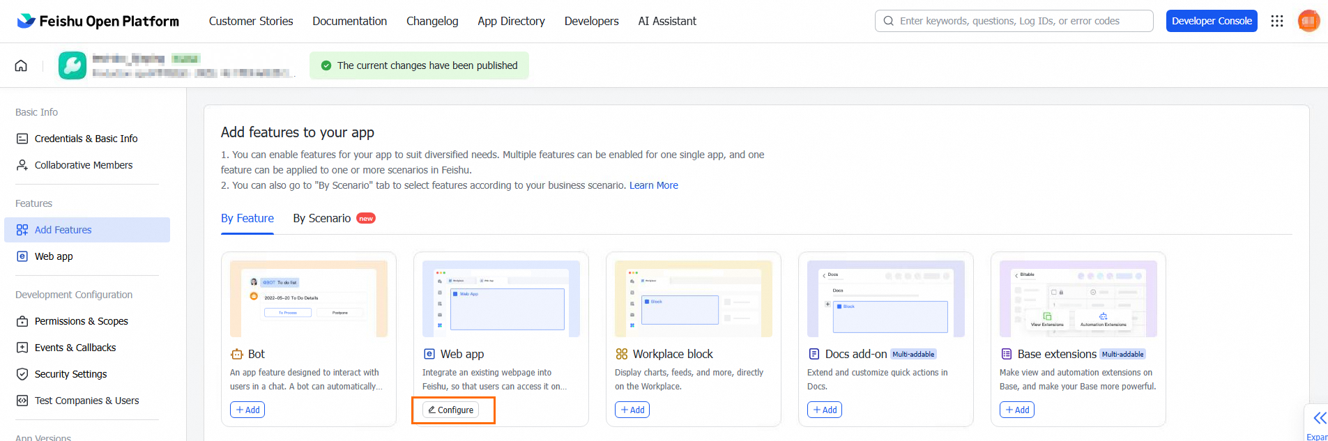Click the Web app sidebar icon

22,256
